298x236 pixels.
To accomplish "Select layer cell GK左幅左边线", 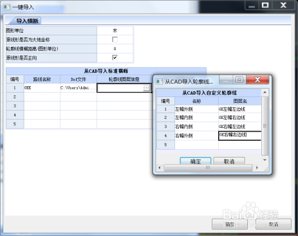I will 240,109.
